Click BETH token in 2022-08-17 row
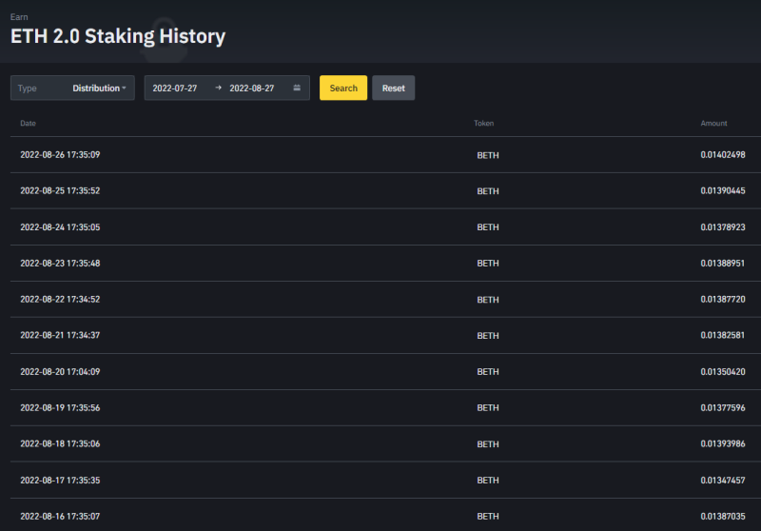The height and width of the screenshot is (531, 761). click(488, 480)
